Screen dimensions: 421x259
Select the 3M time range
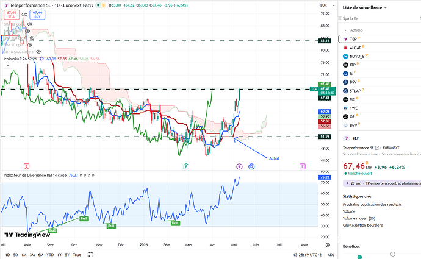point(32,255)
